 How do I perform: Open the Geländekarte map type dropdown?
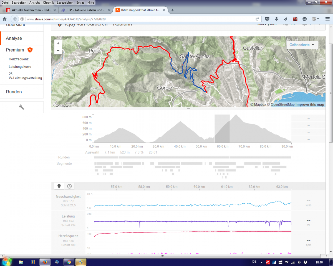pyautogui.click(x=302, y=45)
